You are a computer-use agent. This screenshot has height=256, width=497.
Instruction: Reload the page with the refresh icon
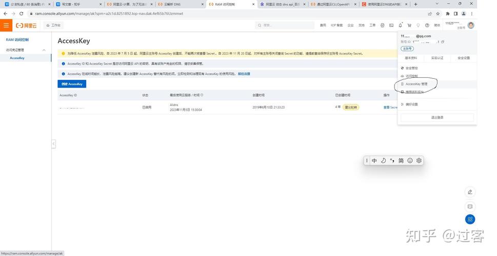tap(21, 14)
